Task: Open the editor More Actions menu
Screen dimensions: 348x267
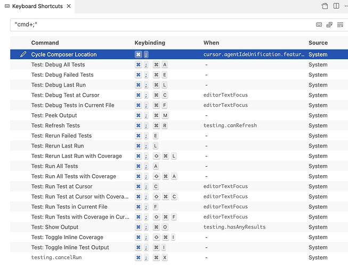Action: pyautogui.click(x=346, y=6)
